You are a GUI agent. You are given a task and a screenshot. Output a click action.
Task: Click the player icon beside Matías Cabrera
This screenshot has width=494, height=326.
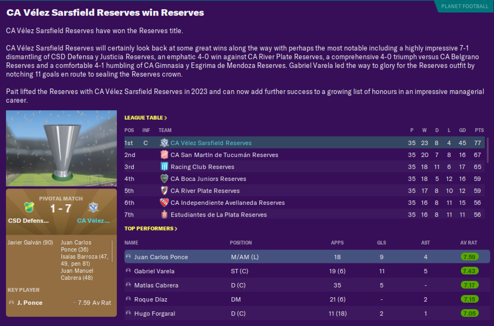click(128, 285)
